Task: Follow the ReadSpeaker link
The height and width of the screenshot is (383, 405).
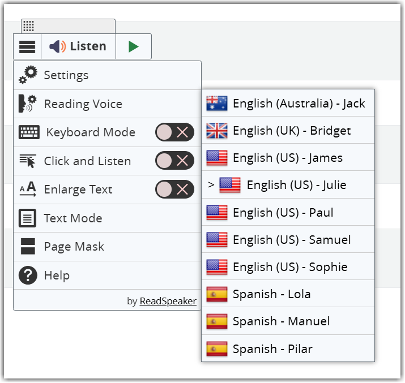Action: tap(168, 301)
